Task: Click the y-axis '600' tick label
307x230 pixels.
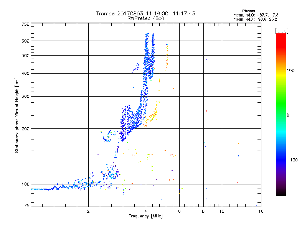Action: pyautogui.click(x=25, y=41)
